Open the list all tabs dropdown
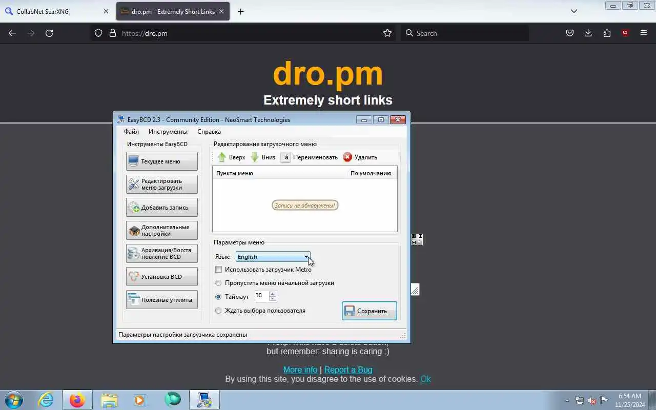 574,11
